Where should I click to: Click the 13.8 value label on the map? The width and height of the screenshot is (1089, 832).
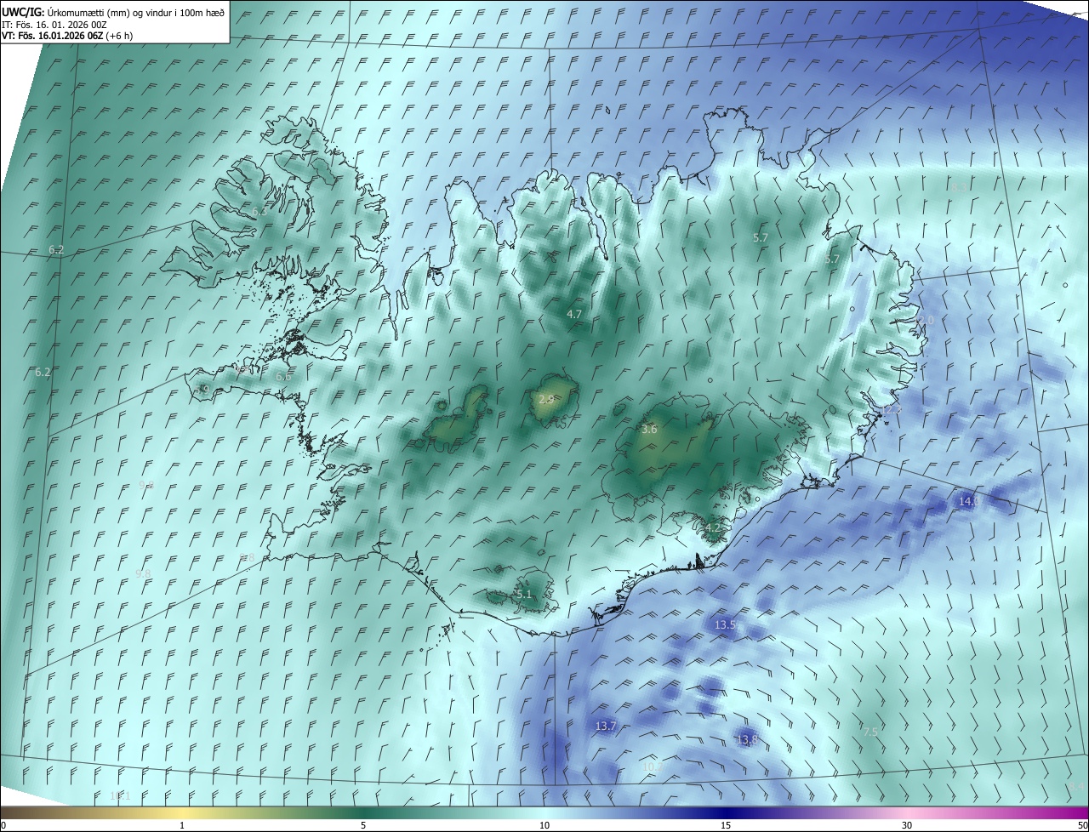click(747, 740)
